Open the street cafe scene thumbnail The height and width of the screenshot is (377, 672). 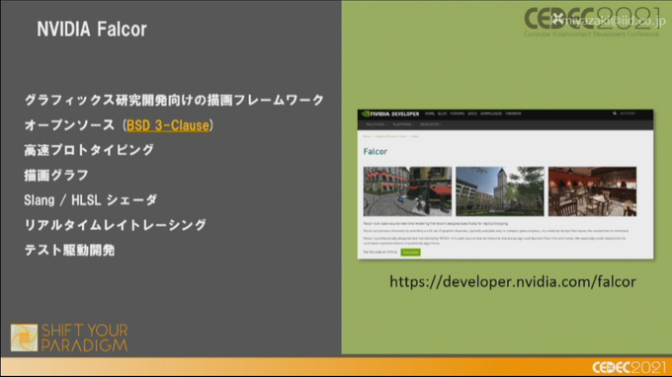point(407,191)
